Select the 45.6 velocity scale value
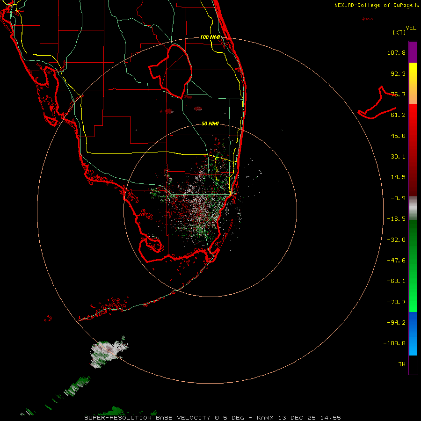This screenshot has height=421, width=421. [398, 136]
